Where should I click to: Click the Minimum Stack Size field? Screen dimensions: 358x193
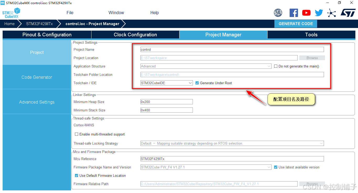[167, 110]
